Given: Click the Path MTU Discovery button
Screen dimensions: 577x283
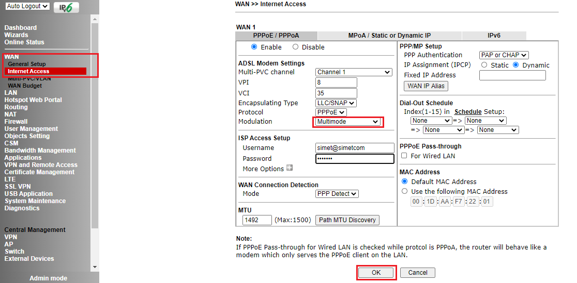Looking at the screenshot, I should (347, 220).
